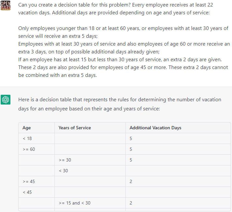The height and width of the screenshot is (212, 232).
Task: Click the value 5 in the '>= 30' row
Action: click(x=131, y=160)
